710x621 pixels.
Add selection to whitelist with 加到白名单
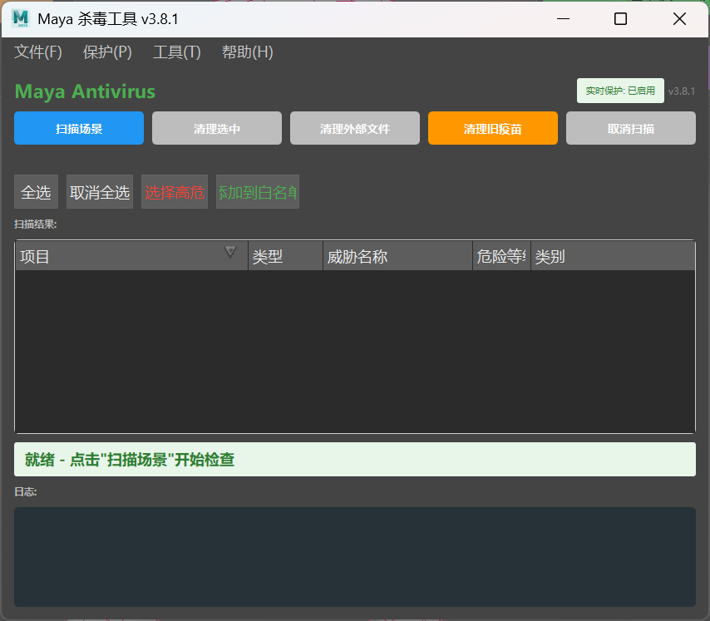[256, 192]
